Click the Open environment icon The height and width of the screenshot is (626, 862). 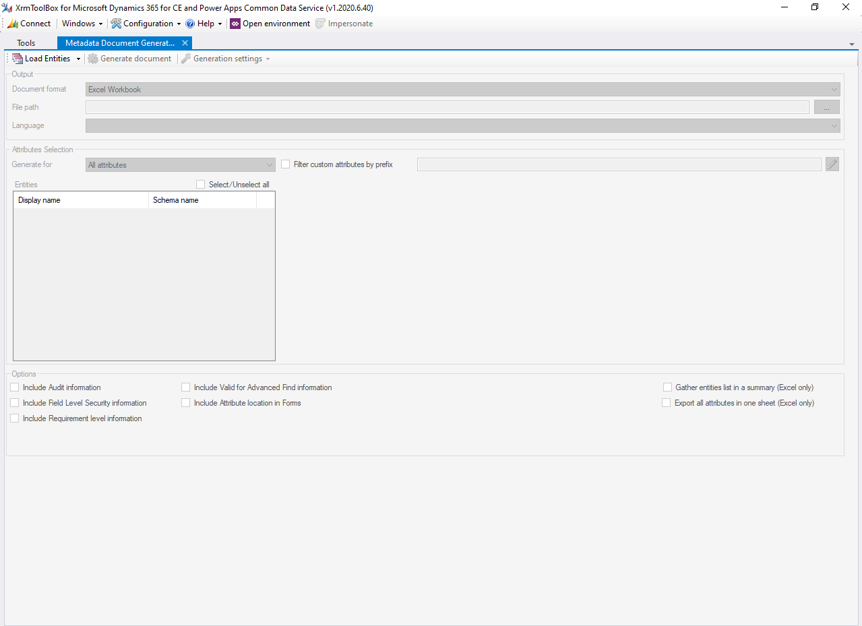click(235, 24)
